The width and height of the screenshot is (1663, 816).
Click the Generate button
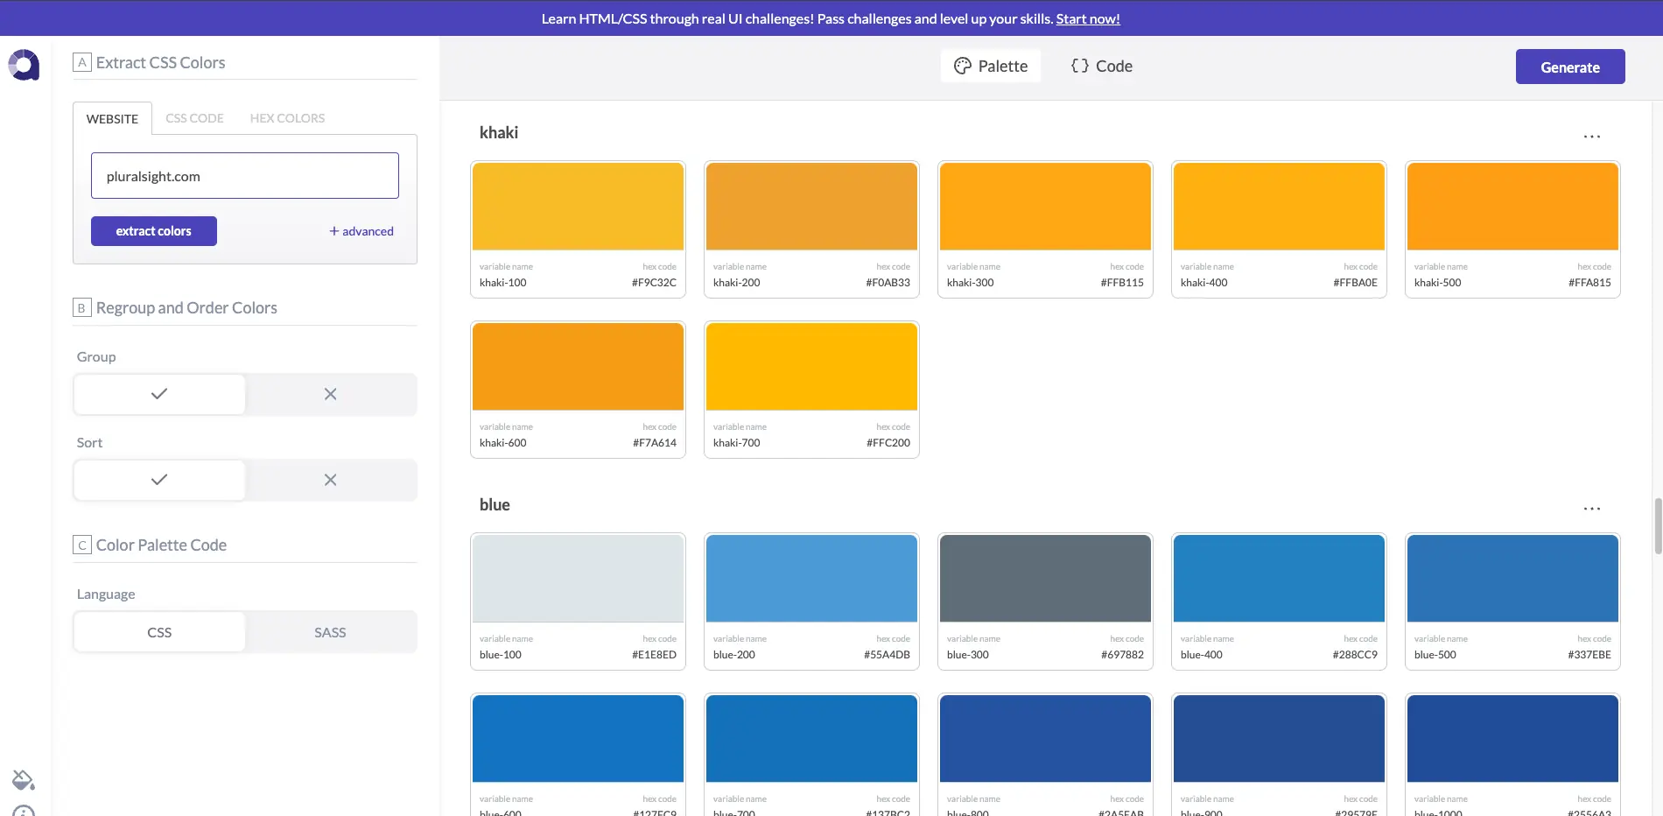(1570, 67)
